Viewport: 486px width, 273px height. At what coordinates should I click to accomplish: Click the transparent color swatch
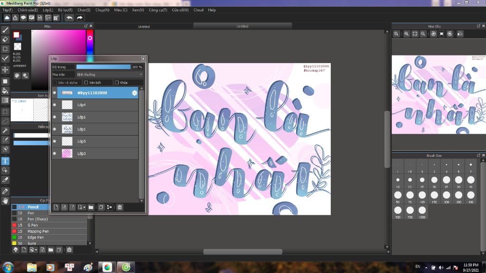point(18,46)
